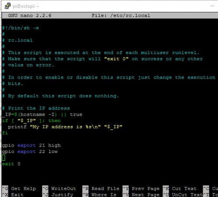Click the printf My IP address line
This screenshot has width=218, height=197.
(x=65, y=127)
